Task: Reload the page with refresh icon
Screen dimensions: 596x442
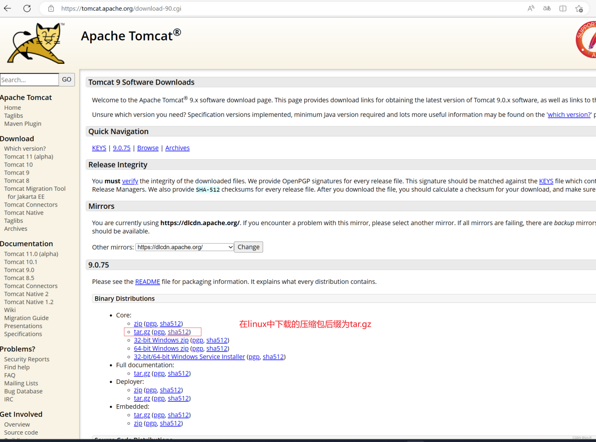Action: [x=27, y=8]
